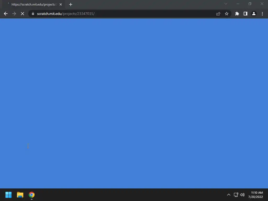This screenshot has width=268, height=201.
Task: Stop loading the Scratch page
Action: 23,14
